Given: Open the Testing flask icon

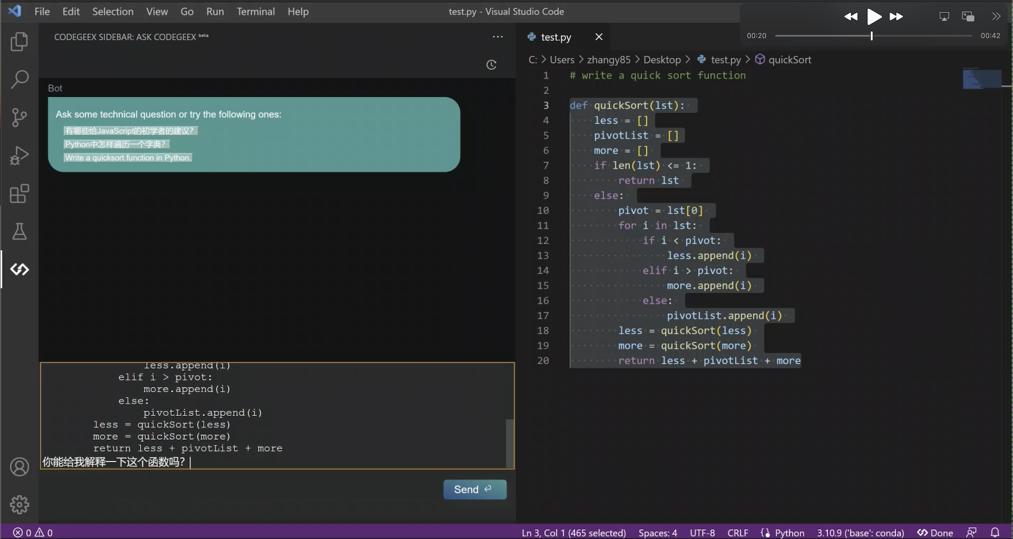Looking at the screenshot, I should (19, 231).
